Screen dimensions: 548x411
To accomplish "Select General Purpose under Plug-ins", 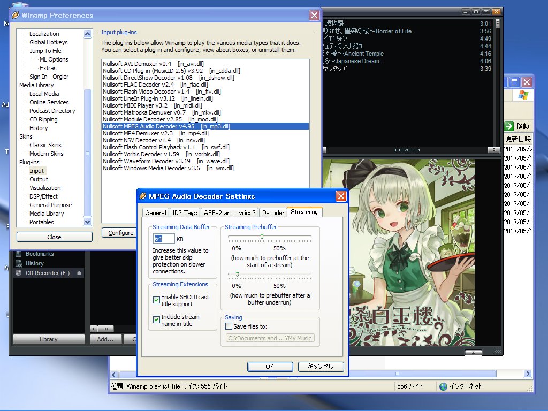I will tap(50, 205).
